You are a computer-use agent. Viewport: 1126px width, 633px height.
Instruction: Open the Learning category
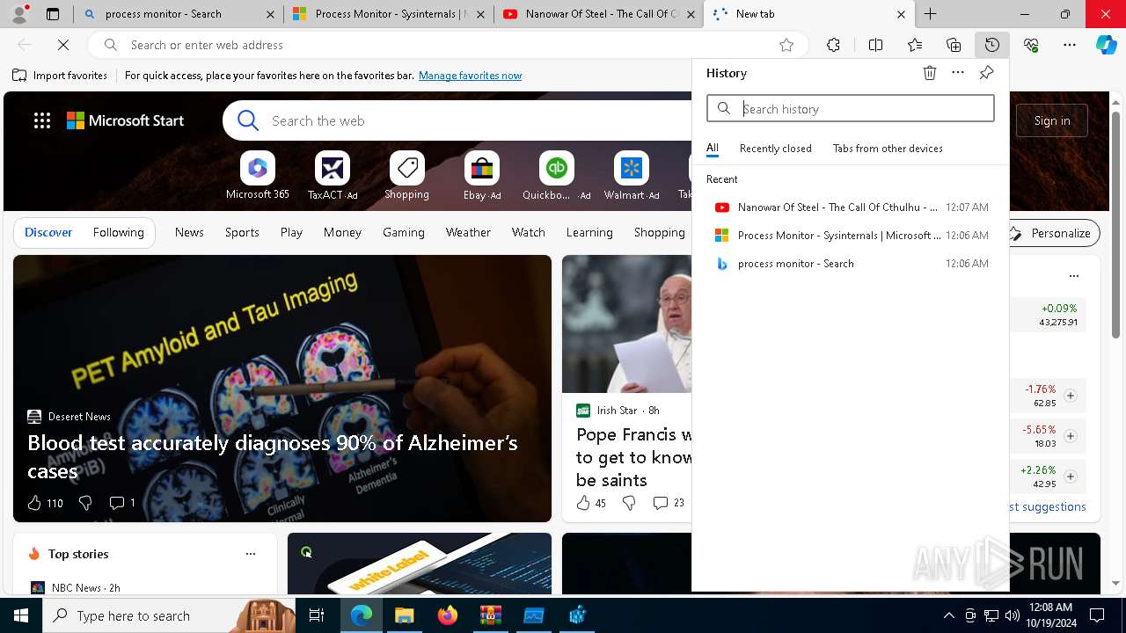pyautogui.click(x=589, y=232)
